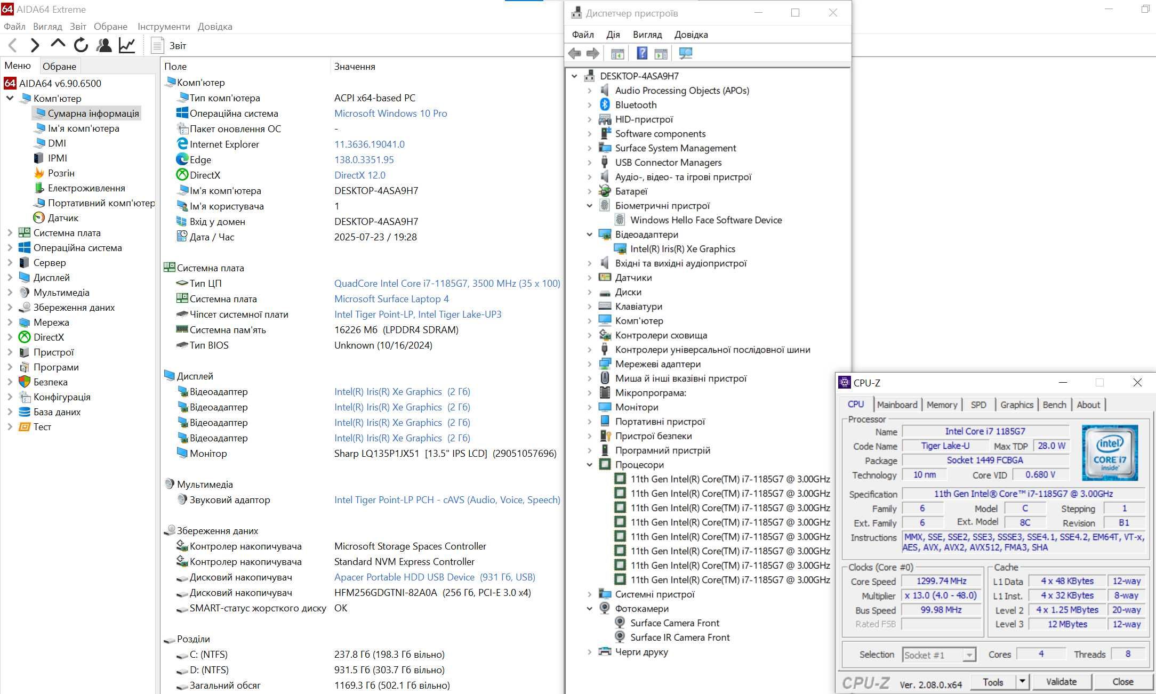Switch to CPU-Z Memory tab

(942, 405)
